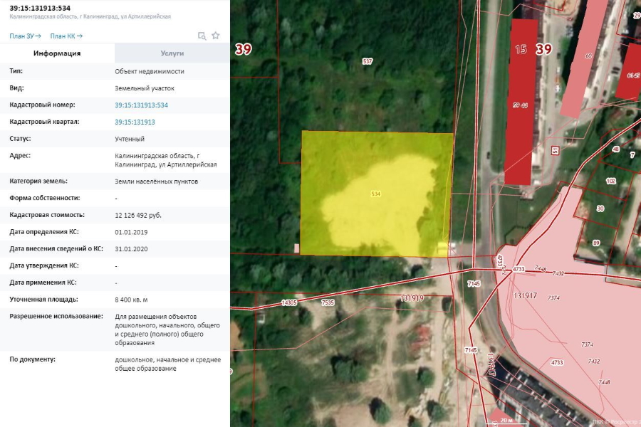
Task: Open cadastral quarter 39:15:131913 link
Action: (135, 122)
